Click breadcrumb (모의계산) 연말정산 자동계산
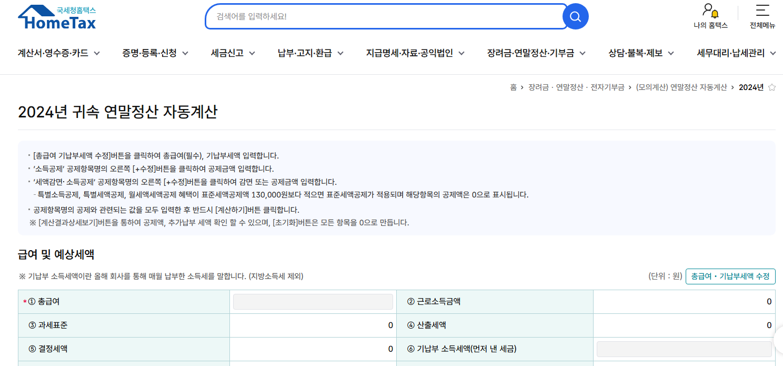Image resolution: width=783 pixels, height=366 pixels. 681,87
